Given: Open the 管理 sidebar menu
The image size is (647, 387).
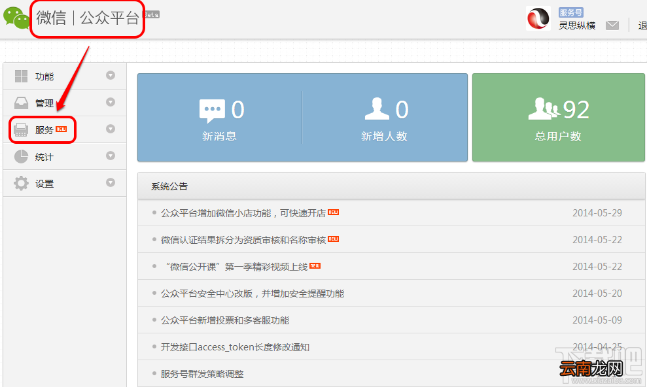Looking at the screenshot, I should pyautogui.click(x=65, y=103).
